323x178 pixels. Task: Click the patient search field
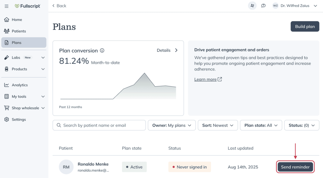(99, 125)
